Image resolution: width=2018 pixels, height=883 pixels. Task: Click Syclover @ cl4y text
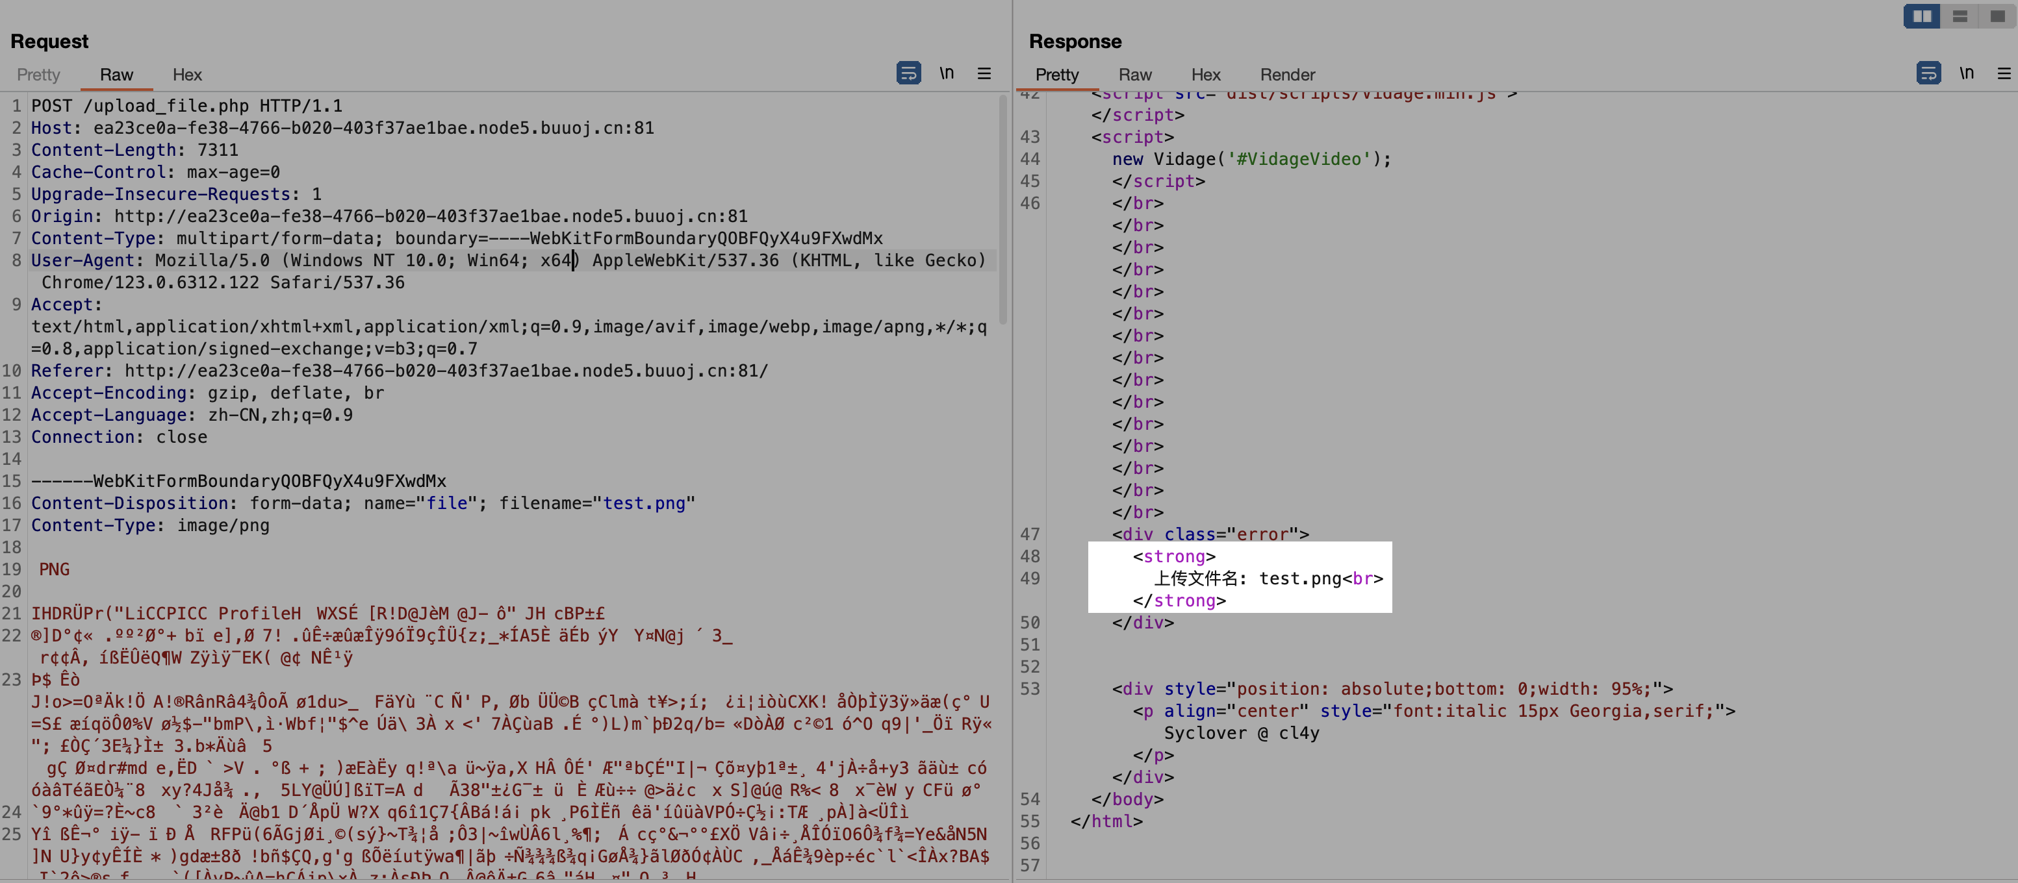click(x=1242, y=734)
